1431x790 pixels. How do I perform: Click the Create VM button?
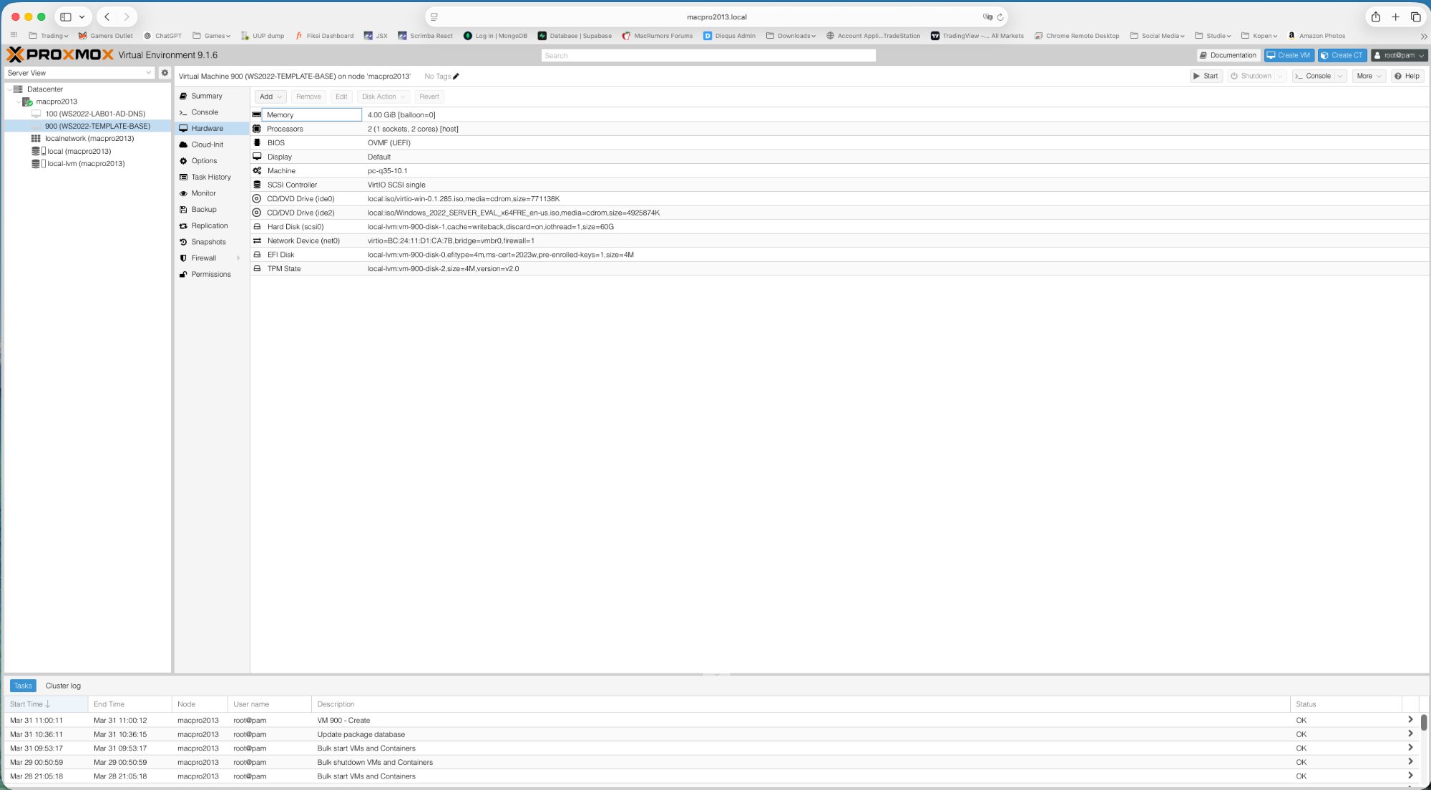[x=1288, y=55]
